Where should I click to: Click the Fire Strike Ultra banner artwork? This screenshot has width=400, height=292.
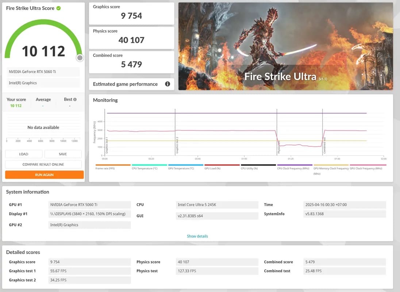tap(286, 46)
